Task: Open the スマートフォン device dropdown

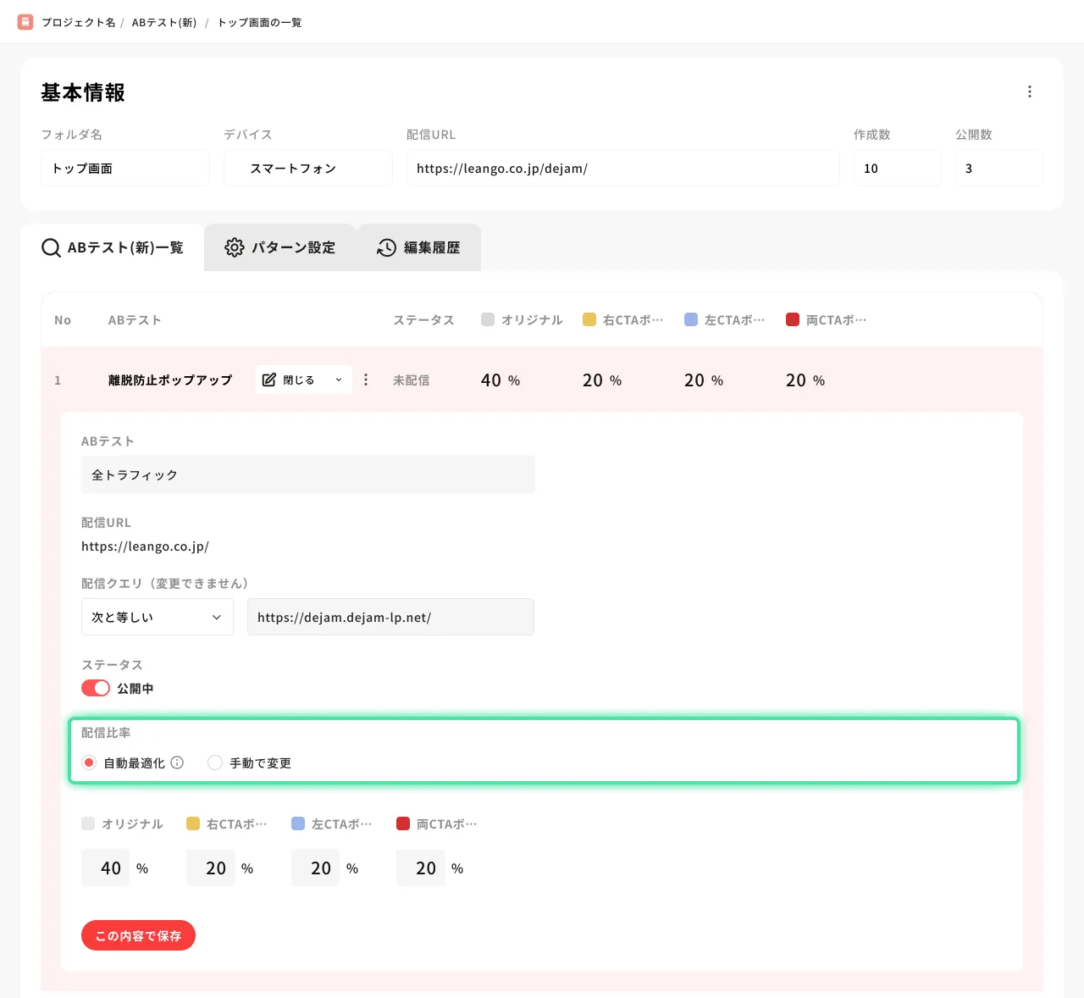Action: 308,168
